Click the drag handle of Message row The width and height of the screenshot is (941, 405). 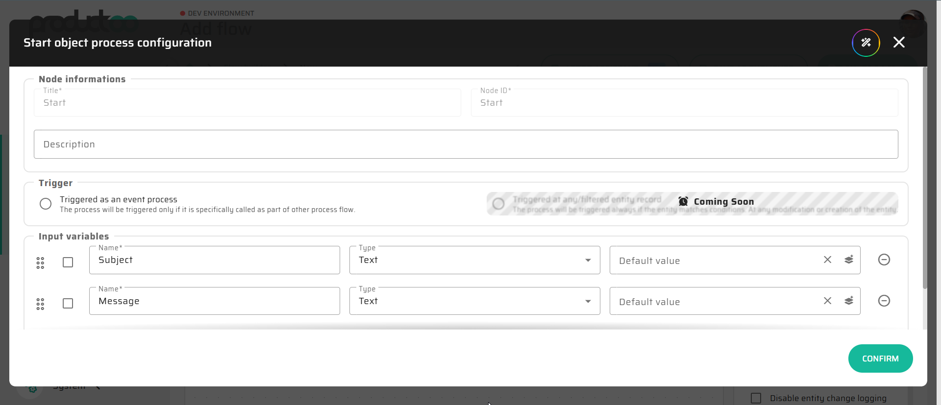(x=40, y=304)
